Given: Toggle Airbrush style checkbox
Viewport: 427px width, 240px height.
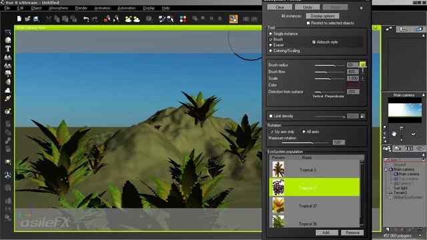Looking at the screenshot, I should pyautogui.click(x=314, y=42).
